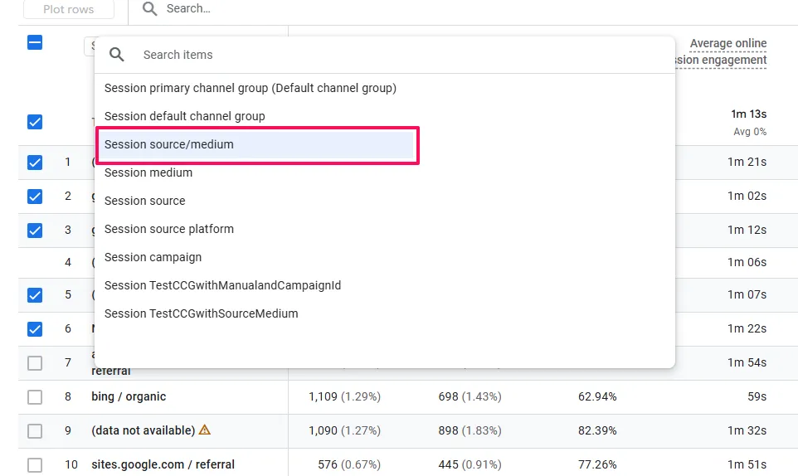This screenshot has width=798, height=476.
Task: Select Session source platform
Action: (169, 229)
